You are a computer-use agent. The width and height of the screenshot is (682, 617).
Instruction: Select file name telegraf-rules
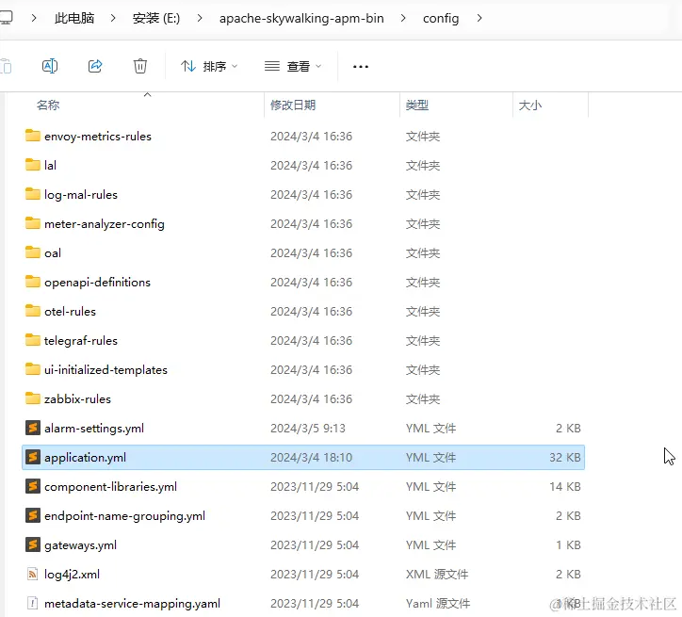(x=81, y=341)
